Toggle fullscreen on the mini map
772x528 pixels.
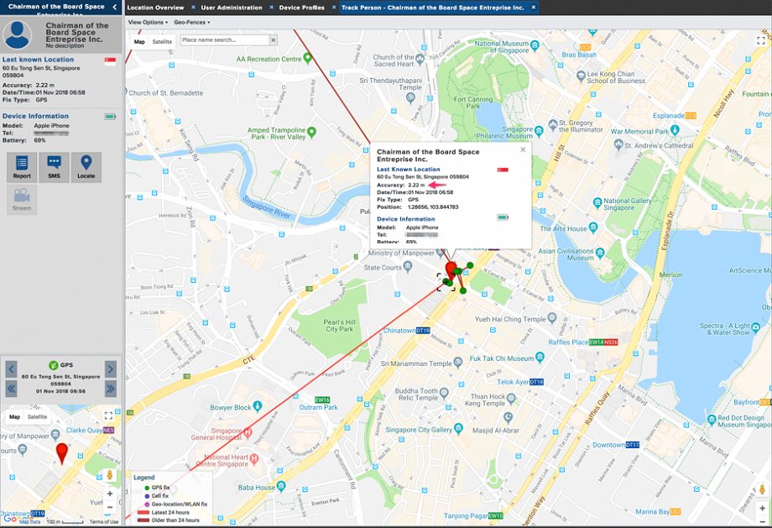(x=108, y=416)
